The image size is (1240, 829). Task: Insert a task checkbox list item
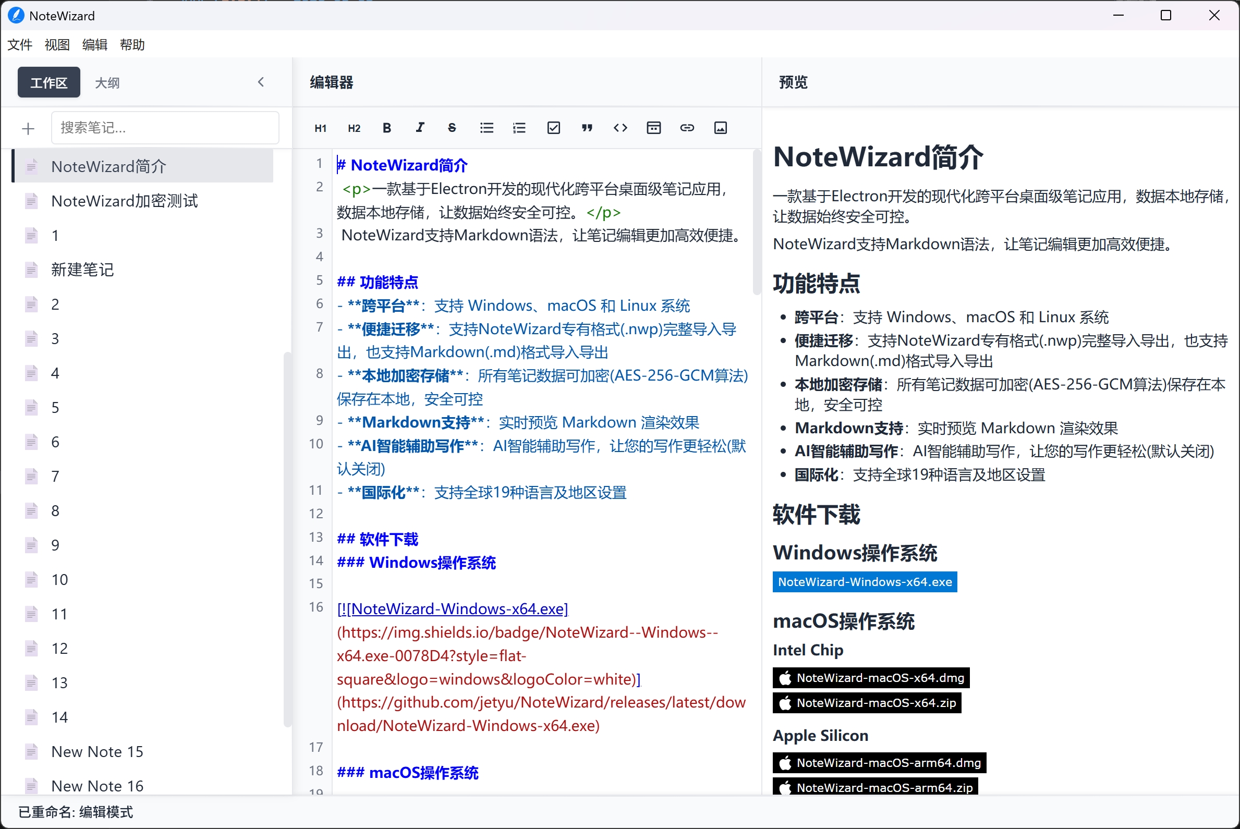[x=554, y=128]
